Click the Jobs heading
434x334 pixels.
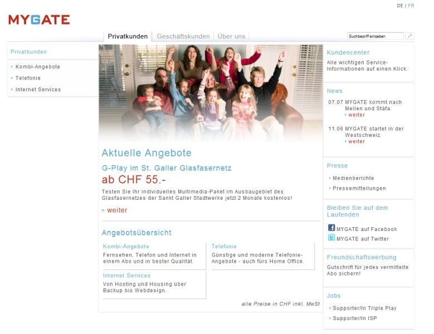[334, 296]
